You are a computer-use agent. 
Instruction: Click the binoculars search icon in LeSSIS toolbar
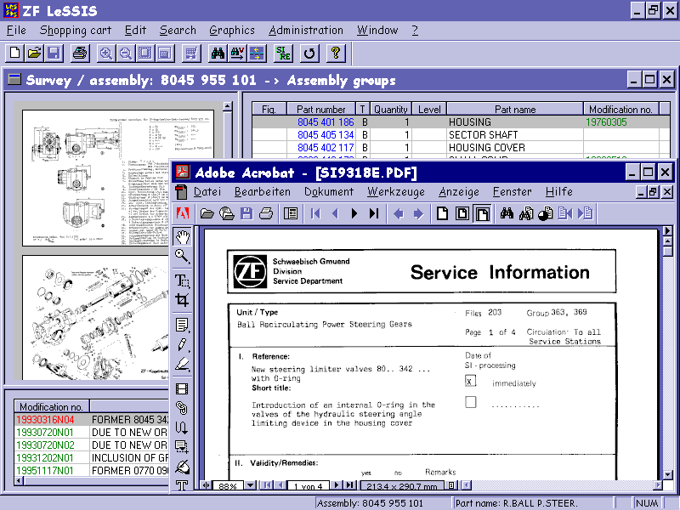click(x=218, y=54)
